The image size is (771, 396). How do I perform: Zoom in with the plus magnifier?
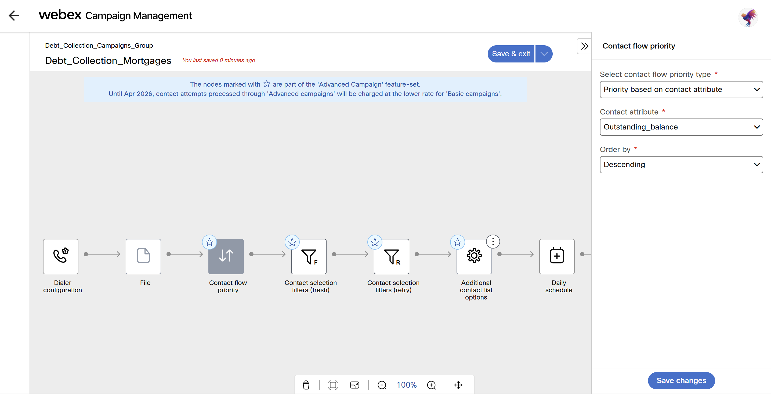tap(431, 385)
